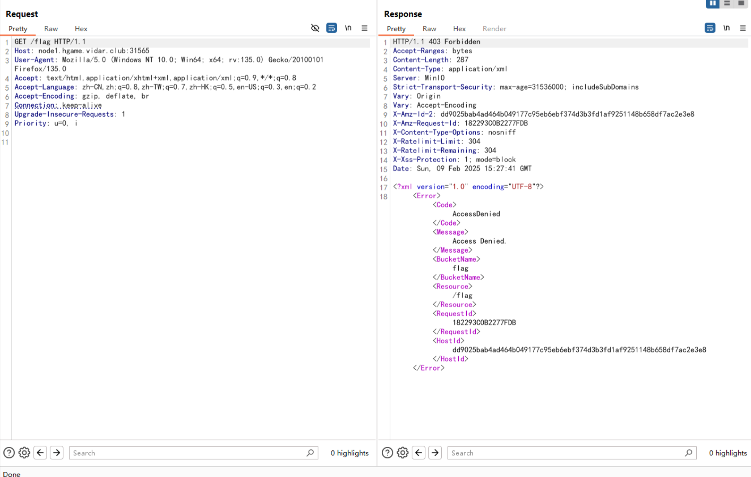Click the Request search input field
The width and height of the screenshot is (751, 477).
point(189,453)
